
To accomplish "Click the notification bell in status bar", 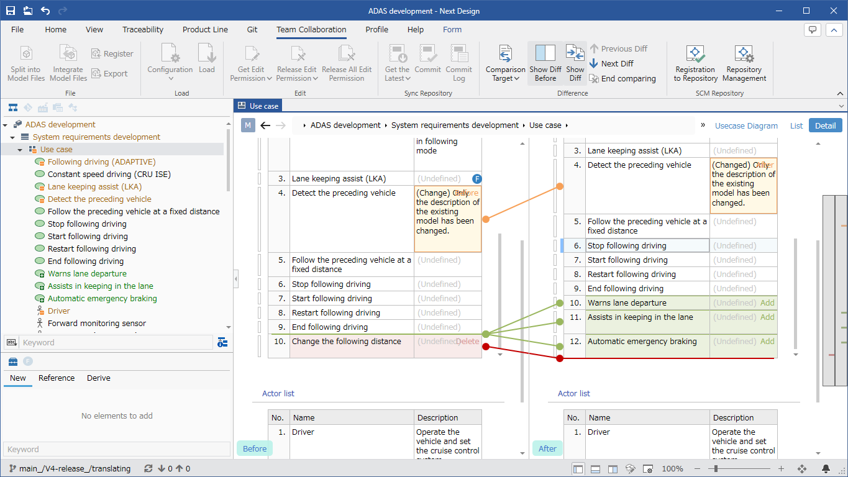I will click(x=826, y=469).
